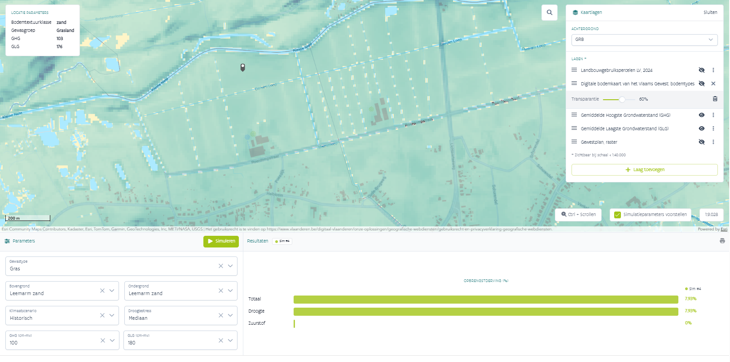Open options menu for Gewestplan, raster layer

(x=713, y=142)
